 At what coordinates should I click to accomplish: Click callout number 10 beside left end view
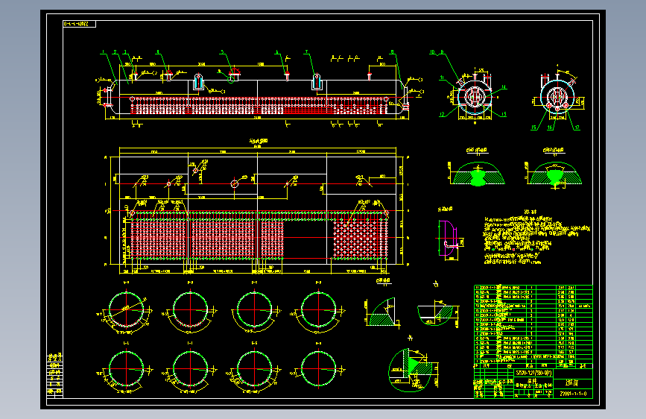432,52
